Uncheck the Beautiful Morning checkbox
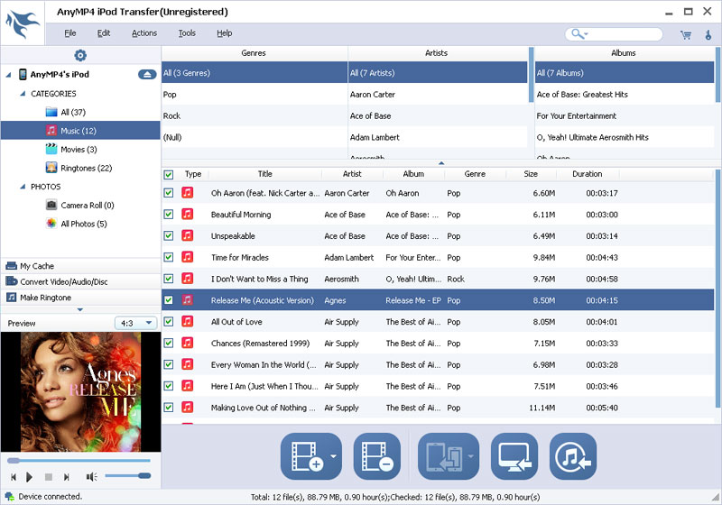The height and width of the screenshot is (505, 722). [169, 215]
